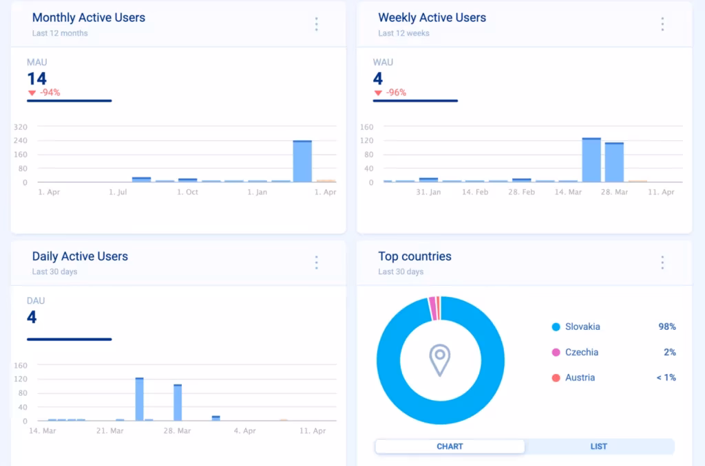Click the location pin inside the donut chart

pos(440,360)
